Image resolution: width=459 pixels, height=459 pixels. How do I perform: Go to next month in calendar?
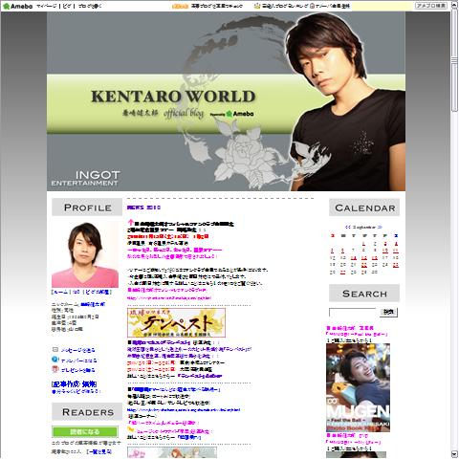380,228
